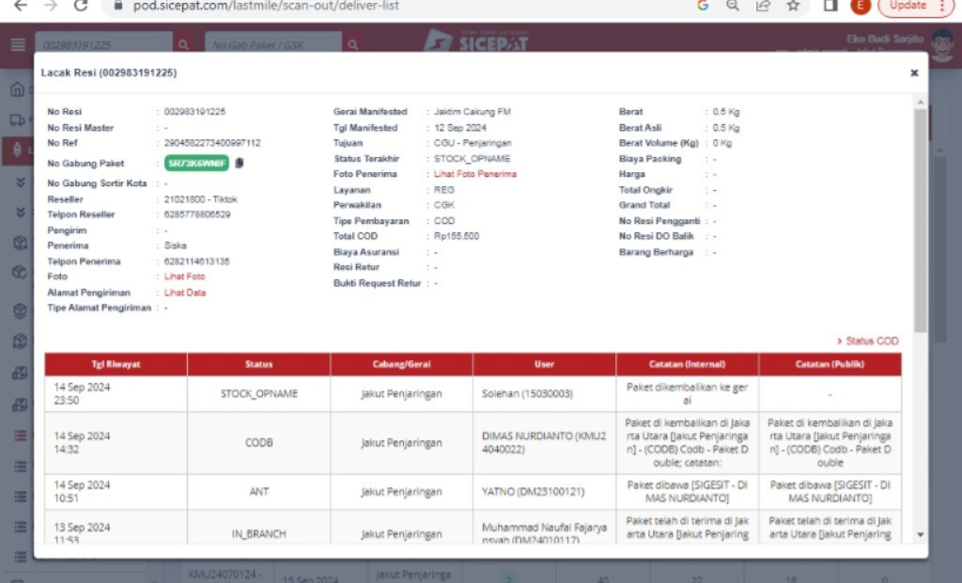The width and height of the screenshot is (962, 583).
Task: Click the browser address bar URL
Action: (266, 6)
